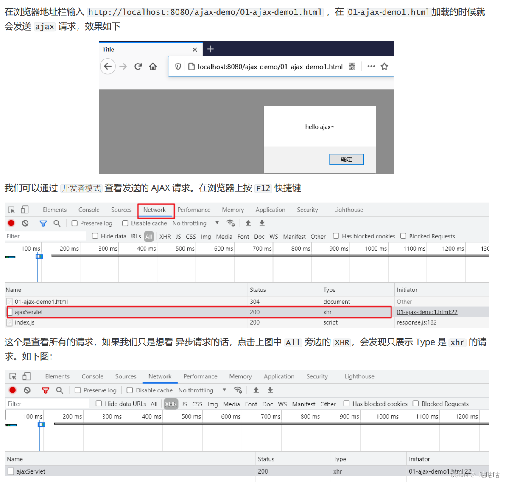Enable Disable cache in upper panel
Screen dimensions: 506x482
point(125,223)
